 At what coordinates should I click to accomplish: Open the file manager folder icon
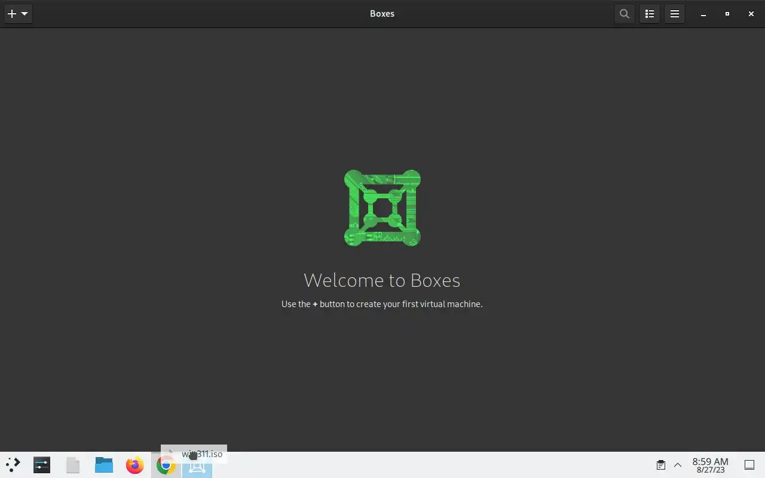[104, 465]
